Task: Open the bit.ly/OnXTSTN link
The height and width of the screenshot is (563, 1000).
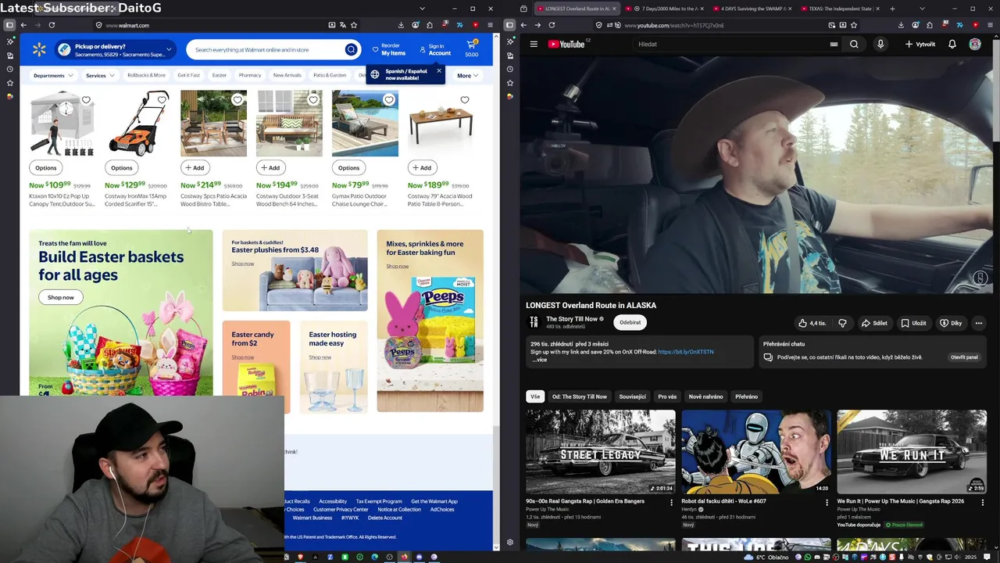Action: point(686,352)
